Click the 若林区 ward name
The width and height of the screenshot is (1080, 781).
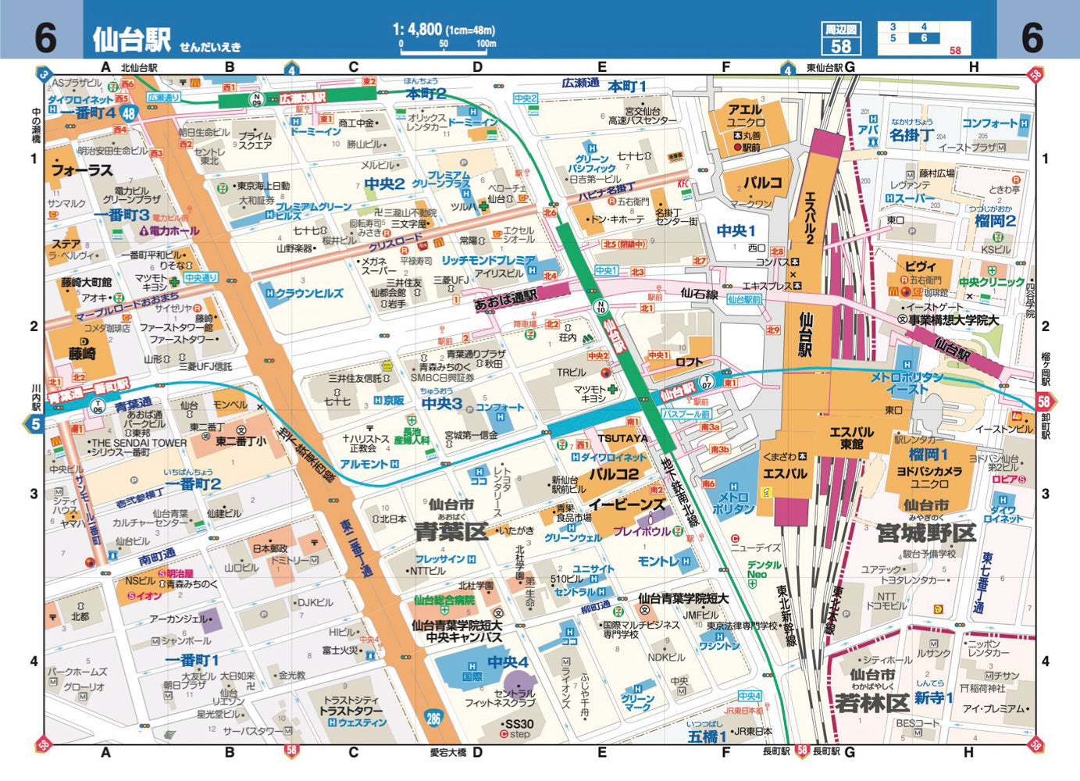click(x=872, y=702)
